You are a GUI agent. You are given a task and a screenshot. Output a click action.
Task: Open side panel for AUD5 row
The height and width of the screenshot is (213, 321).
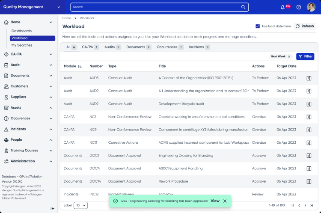309,78
